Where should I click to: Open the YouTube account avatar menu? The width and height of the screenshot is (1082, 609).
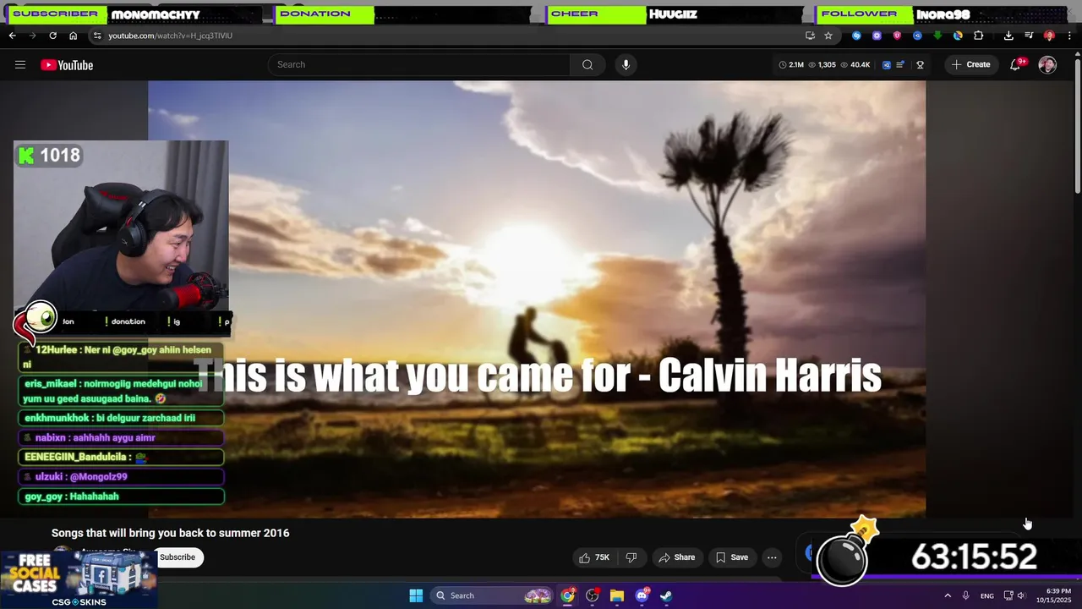(x=1047, y=65)
